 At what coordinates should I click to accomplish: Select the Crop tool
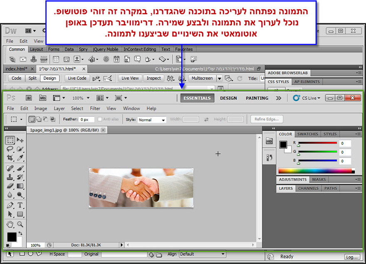point(10,158)
